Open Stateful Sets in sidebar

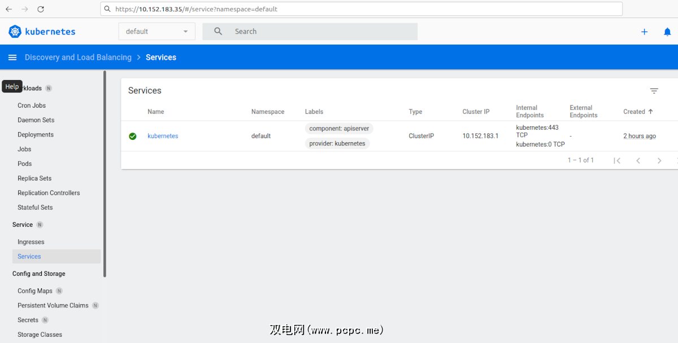35,208
